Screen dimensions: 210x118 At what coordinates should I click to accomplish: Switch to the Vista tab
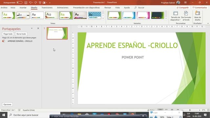[x=117, y=8]
